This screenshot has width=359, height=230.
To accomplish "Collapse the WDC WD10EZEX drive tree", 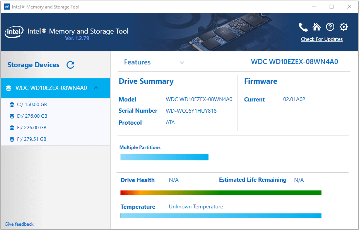I will [96, 88].
